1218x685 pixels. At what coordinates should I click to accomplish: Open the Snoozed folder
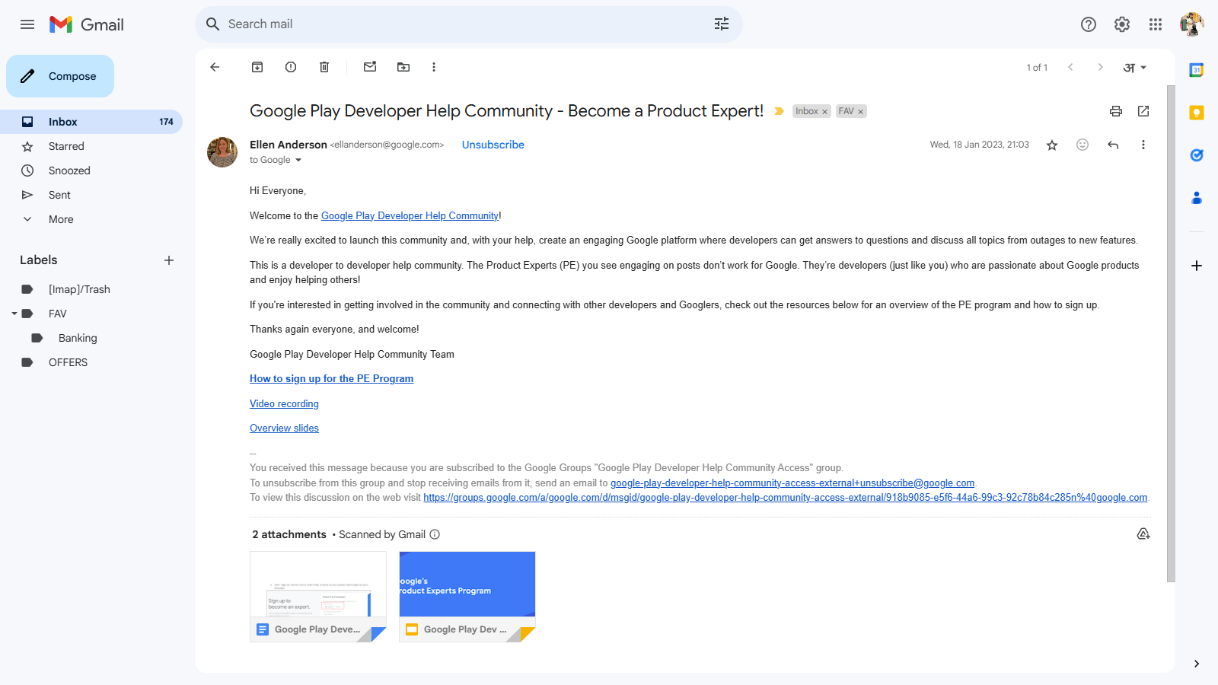pyautogui.click(x=91, y=170)
